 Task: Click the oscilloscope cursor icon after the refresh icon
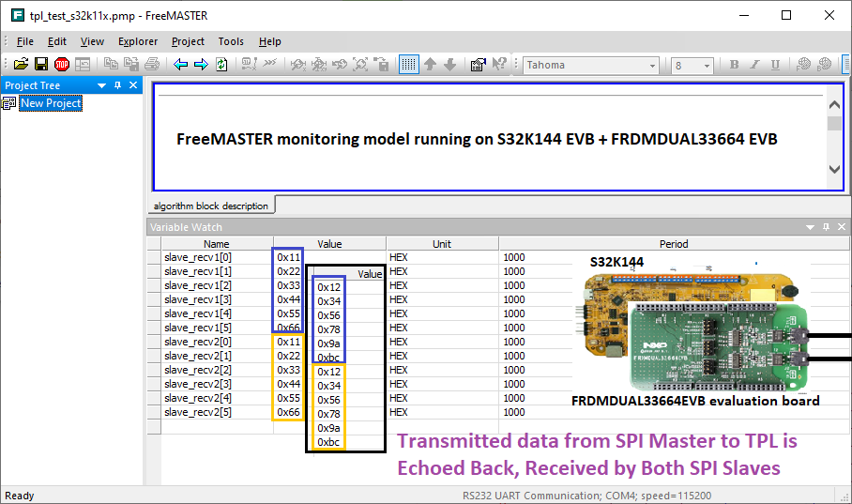tap(249, 64)
